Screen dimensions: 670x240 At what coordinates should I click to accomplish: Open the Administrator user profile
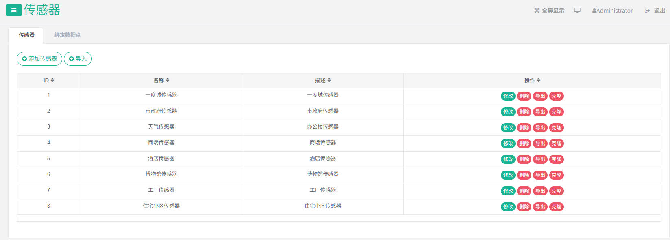click(x=612, y=11)
